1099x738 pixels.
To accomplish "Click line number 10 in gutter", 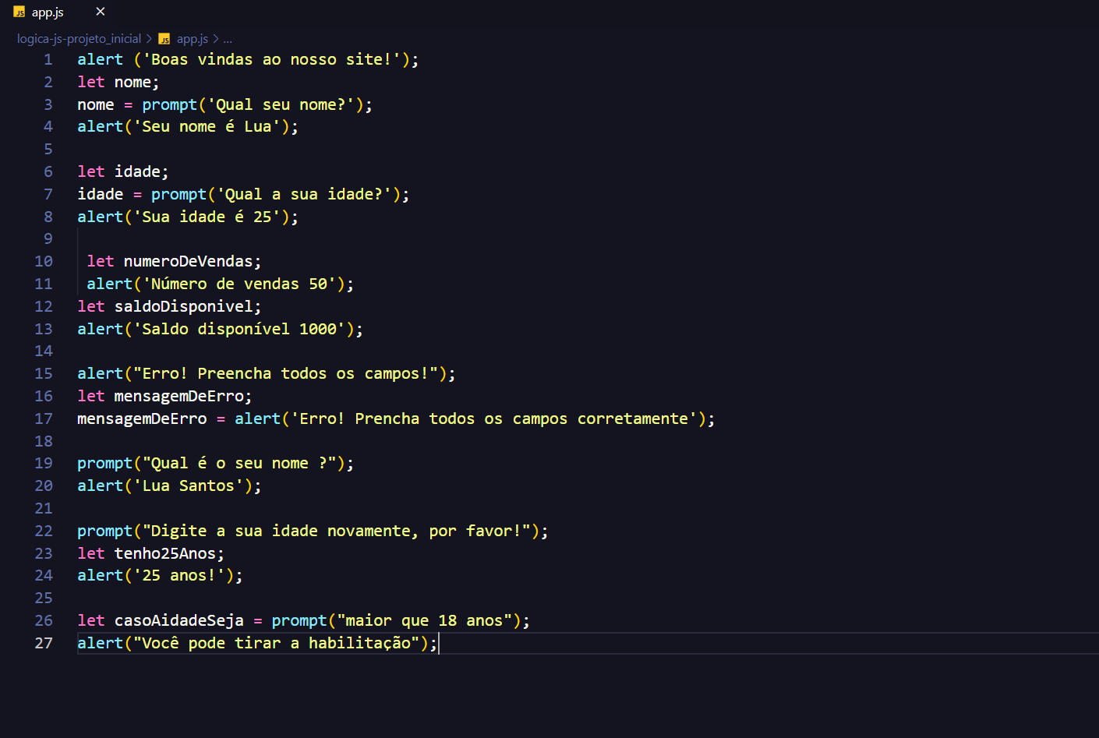I will click(44, 261).
